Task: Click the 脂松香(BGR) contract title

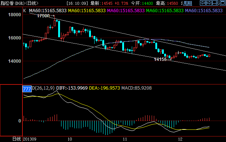Action: [x=13, y=3]
